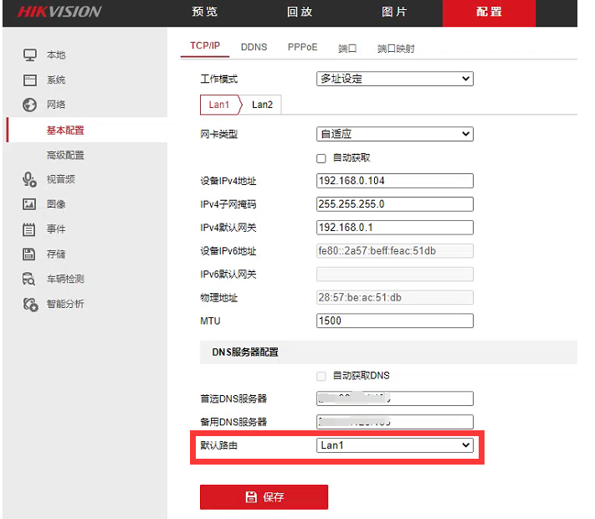Edit the 设备IPv4地址 field 192.168.0.104

click(x=395, y=181)
